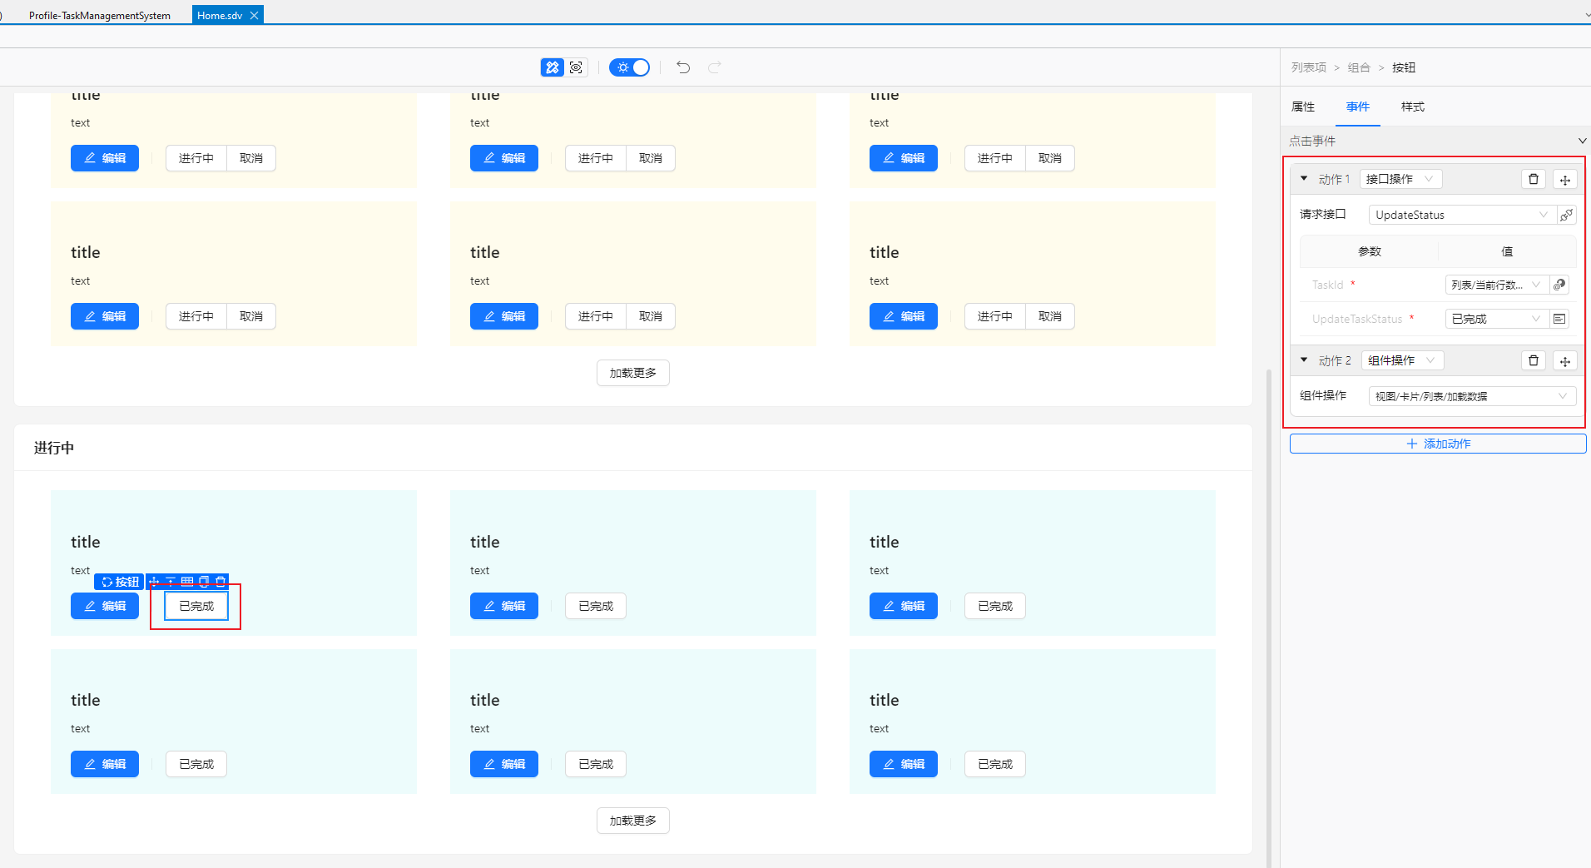The width and height of the screenshot is (1591, 868).
Task: Open 接口操作 action type dropdown
Action: (x=1400, y=179)
